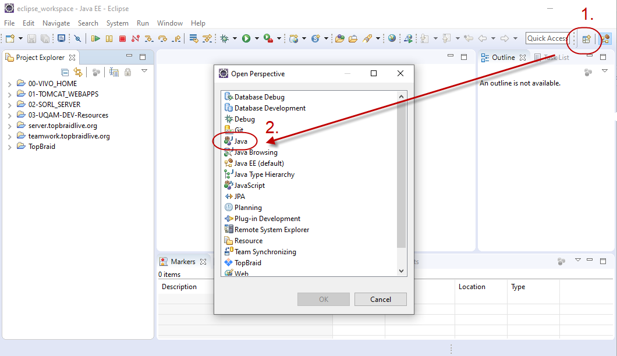Viewport: 617px width, 356px height.
Task: Switch to the Project Explorer tab
Action: [40, 58]
